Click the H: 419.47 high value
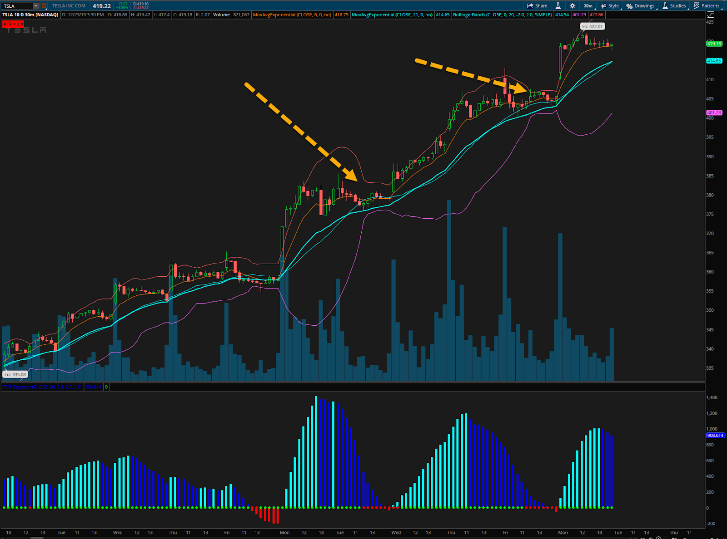727x539 pixels. tap(140, 15)
